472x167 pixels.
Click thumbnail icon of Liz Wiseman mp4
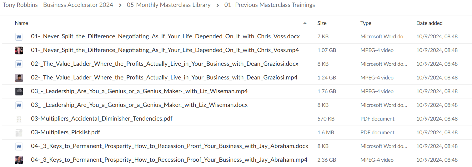point(19,92)
